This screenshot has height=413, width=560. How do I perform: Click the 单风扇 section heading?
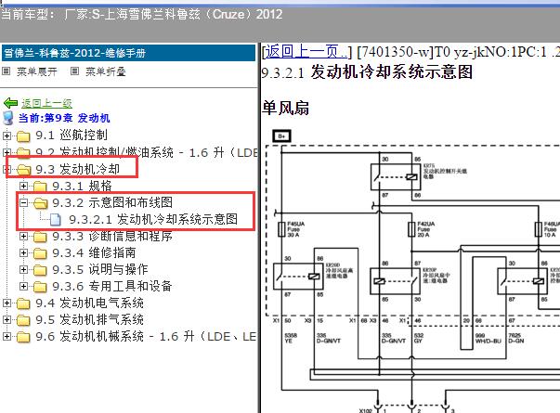(286, 109)
